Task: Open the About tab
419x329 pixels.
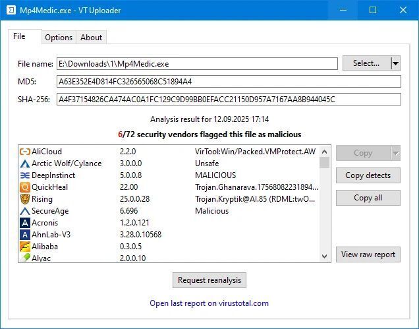Action: click(91, 38)
